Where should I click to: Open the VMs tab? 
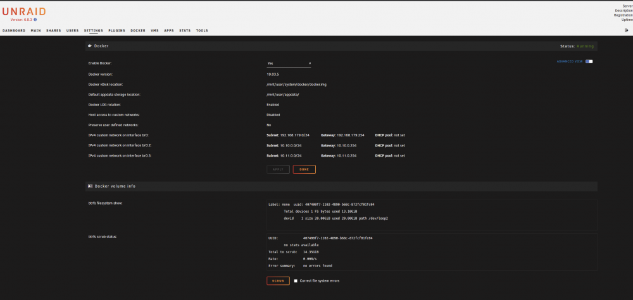point(154,30)
